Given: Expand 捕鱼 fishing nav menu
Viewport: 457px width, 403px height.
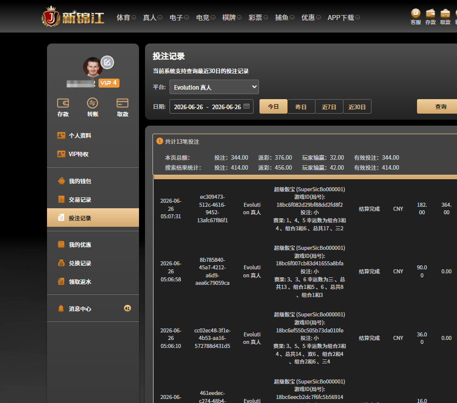Looking at the screenshot, I should tap(285, 18).
